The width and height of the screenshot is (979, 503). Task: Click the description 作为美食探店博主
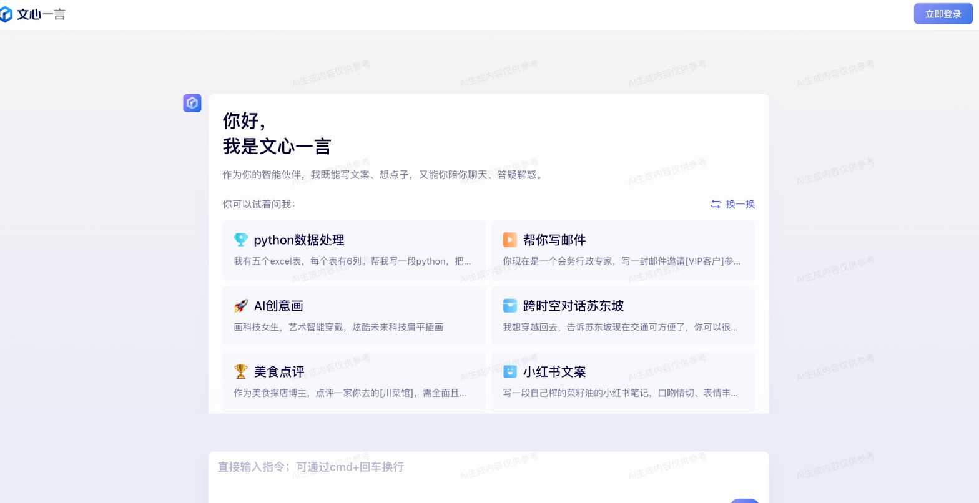(x=350, y=393)
